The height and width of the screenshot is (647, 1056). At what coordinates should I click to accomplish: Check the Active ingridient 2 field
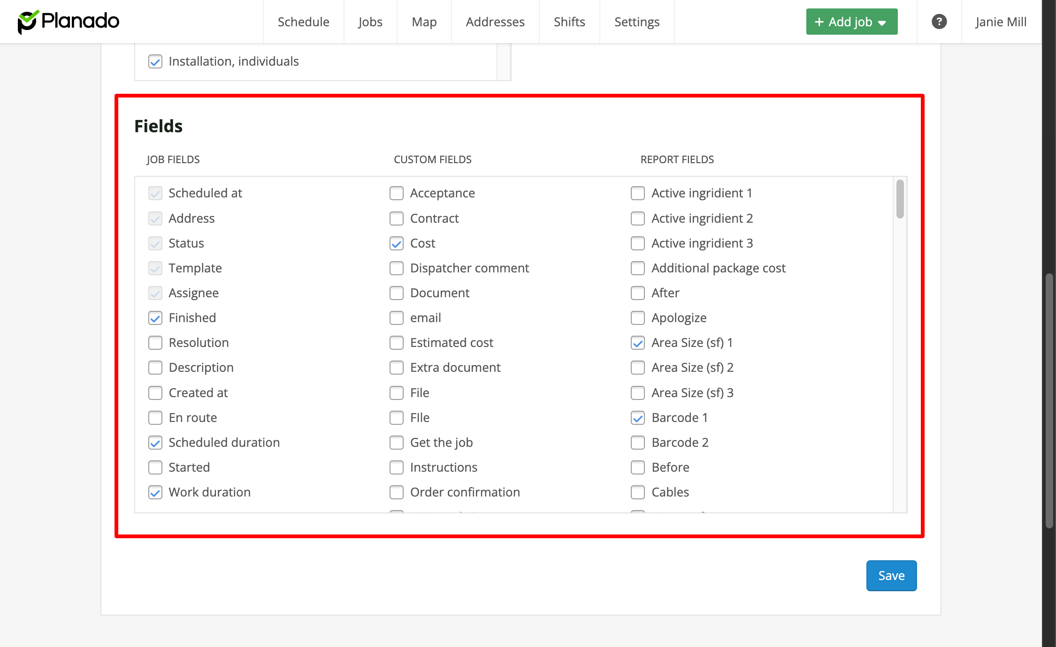(638, 218)
